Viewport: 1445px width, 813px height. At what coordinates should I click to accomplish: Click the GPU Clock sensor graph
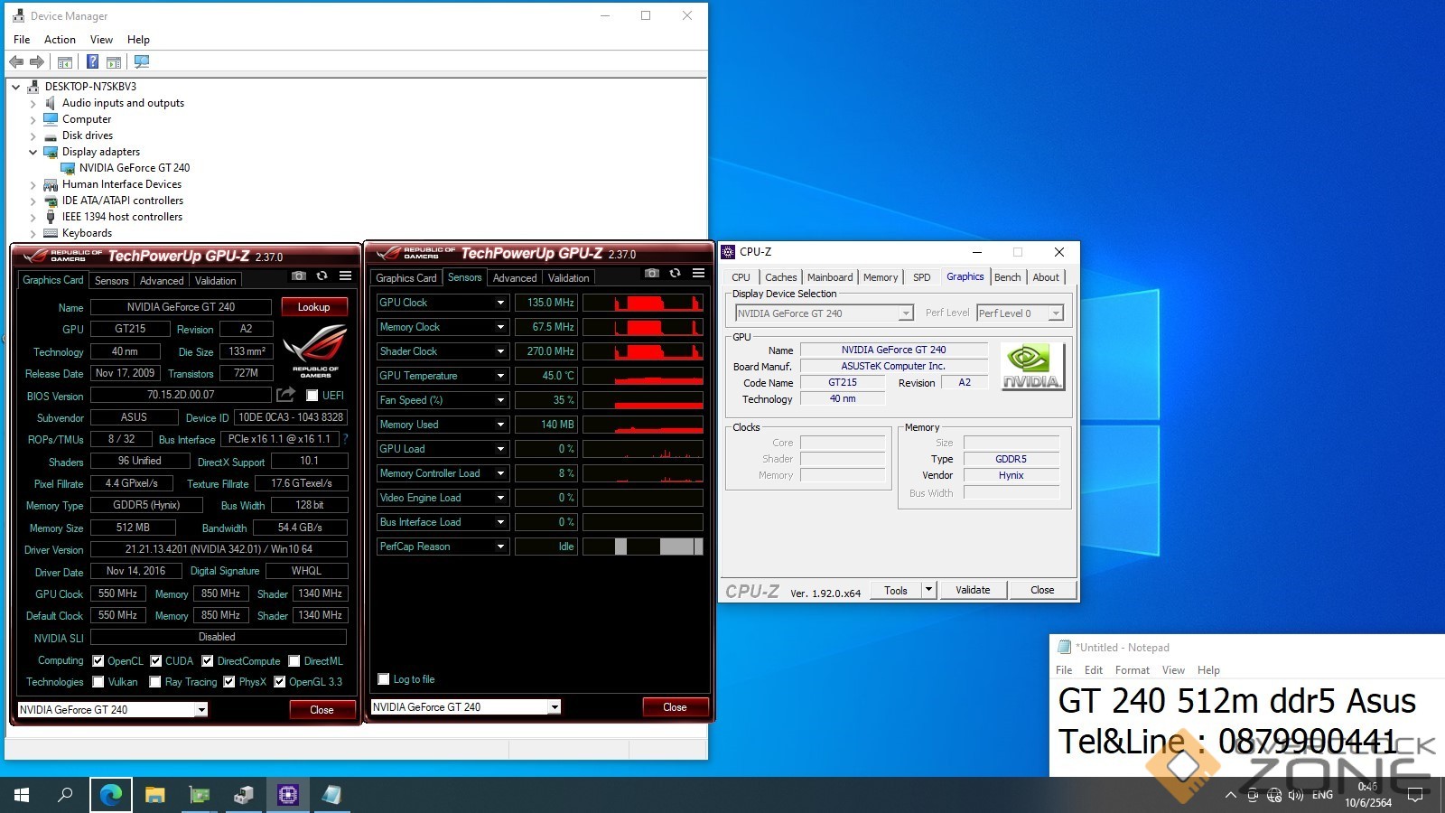click(x=642, y=303)
